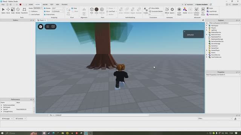Select ReplicatedStorage in Explorer
241x135 pixels.
pyautogui.click(x=217, y=39)
